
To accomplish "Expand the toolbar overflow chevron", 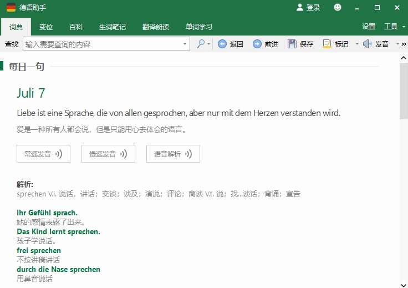I will [x=404, y=44].
